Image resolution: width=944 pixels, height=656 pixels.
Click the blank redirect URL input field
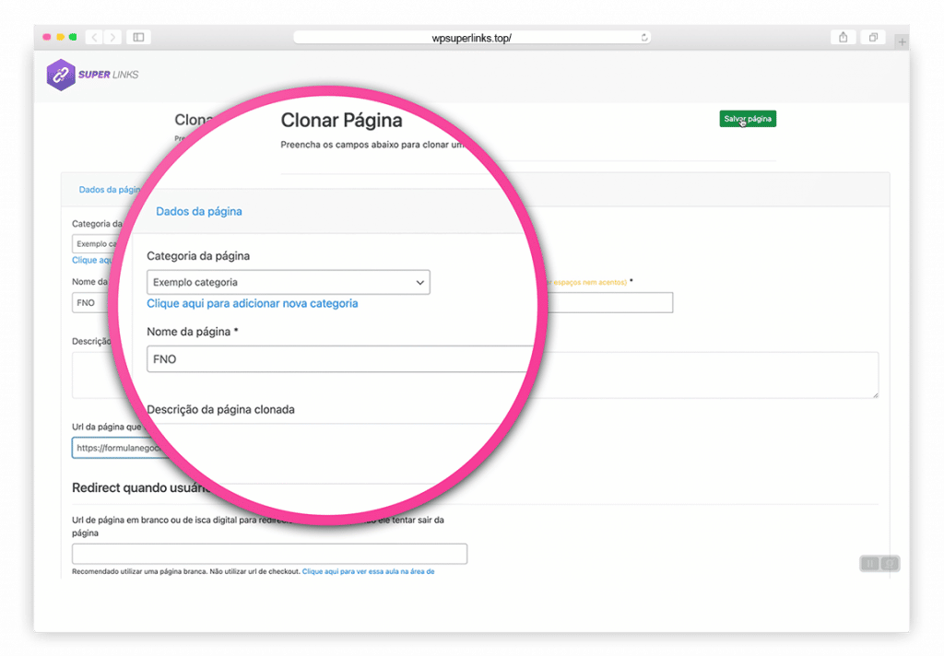269,554
